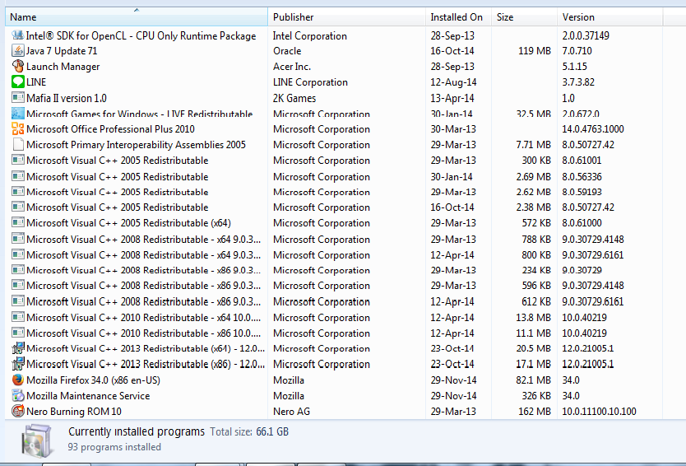Click the Intel SDK for OpenCL program icon
The height and width of the screenshot is (466, 686).
17,35
